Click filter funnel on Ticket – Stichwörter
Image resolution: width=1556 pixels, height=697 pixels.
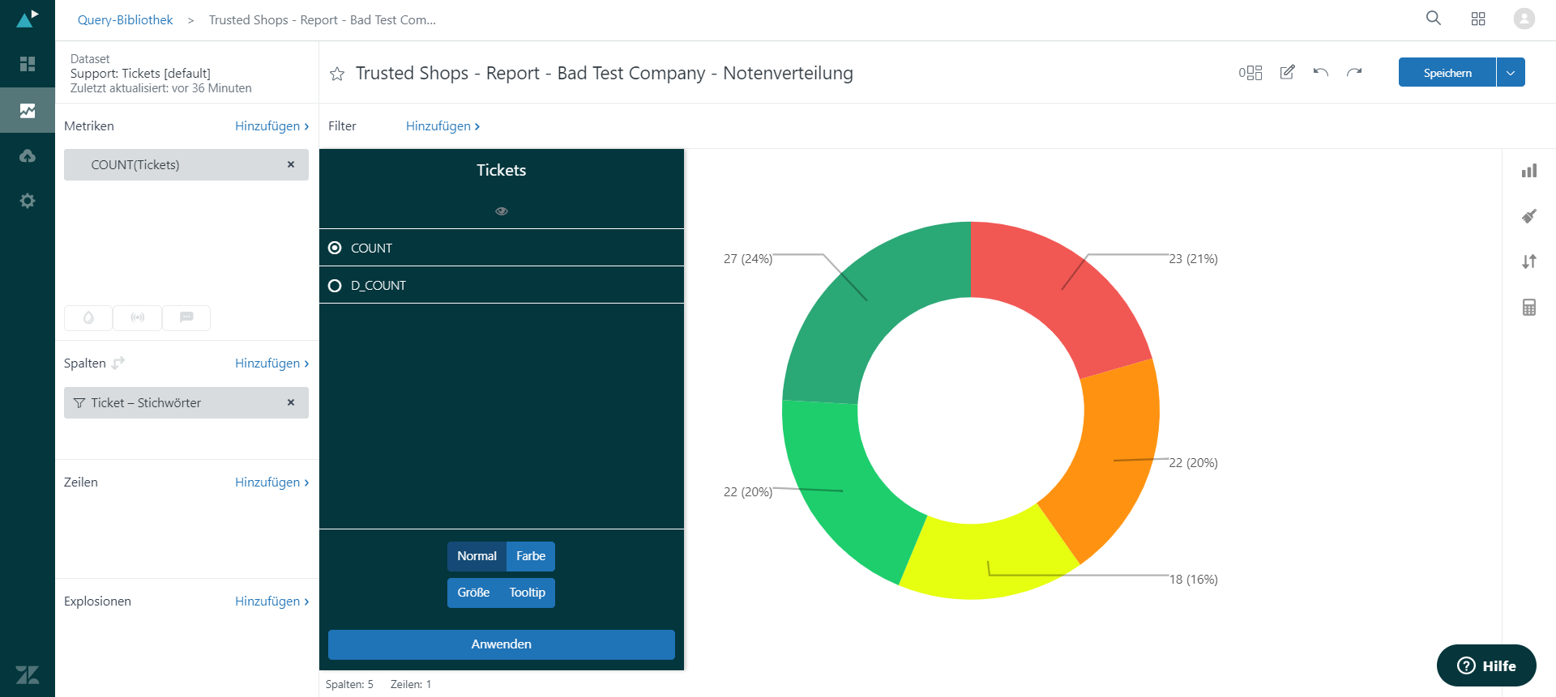click(79, 403)
